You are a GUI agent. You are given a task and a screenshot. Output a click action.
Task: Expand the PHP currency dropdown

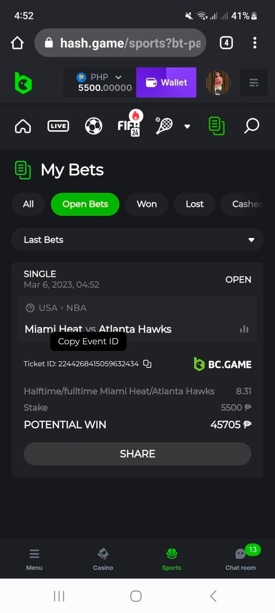click(99, 82)
